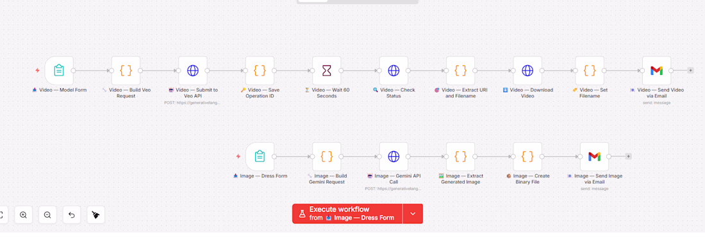The height and width of the screenshot is (237, 705).
Task: Open Video — Send Video via Email Gmail node
Action: coord(657,70)
